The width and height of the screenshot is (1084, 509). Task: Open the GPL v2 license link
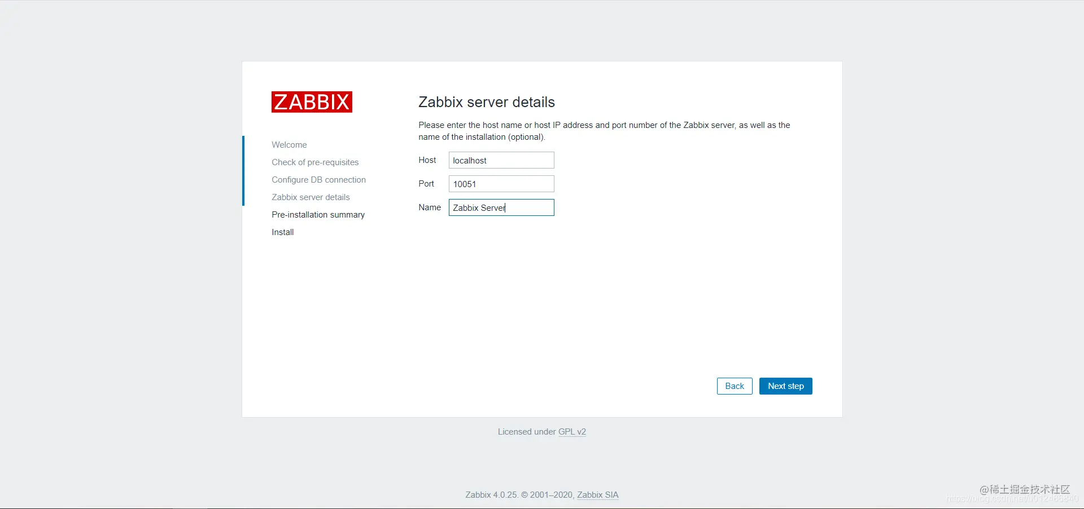coord(572,432)
